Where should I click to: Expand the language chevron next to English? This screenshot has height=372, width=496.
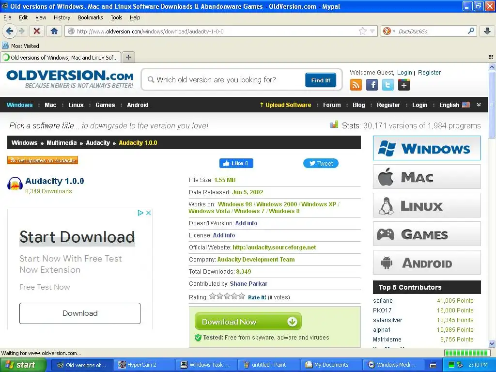tap(479, 105)
